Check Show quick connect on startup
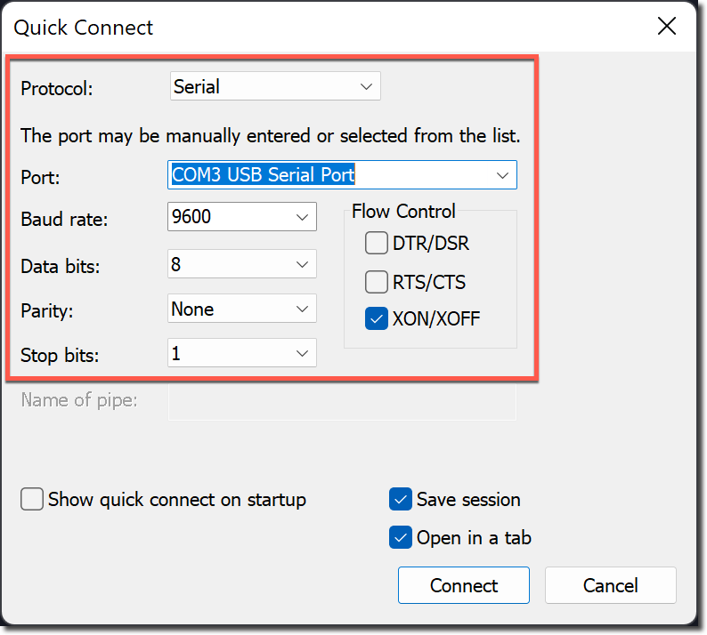The height and width of the screenshot is (635, 707). [32, 499]
